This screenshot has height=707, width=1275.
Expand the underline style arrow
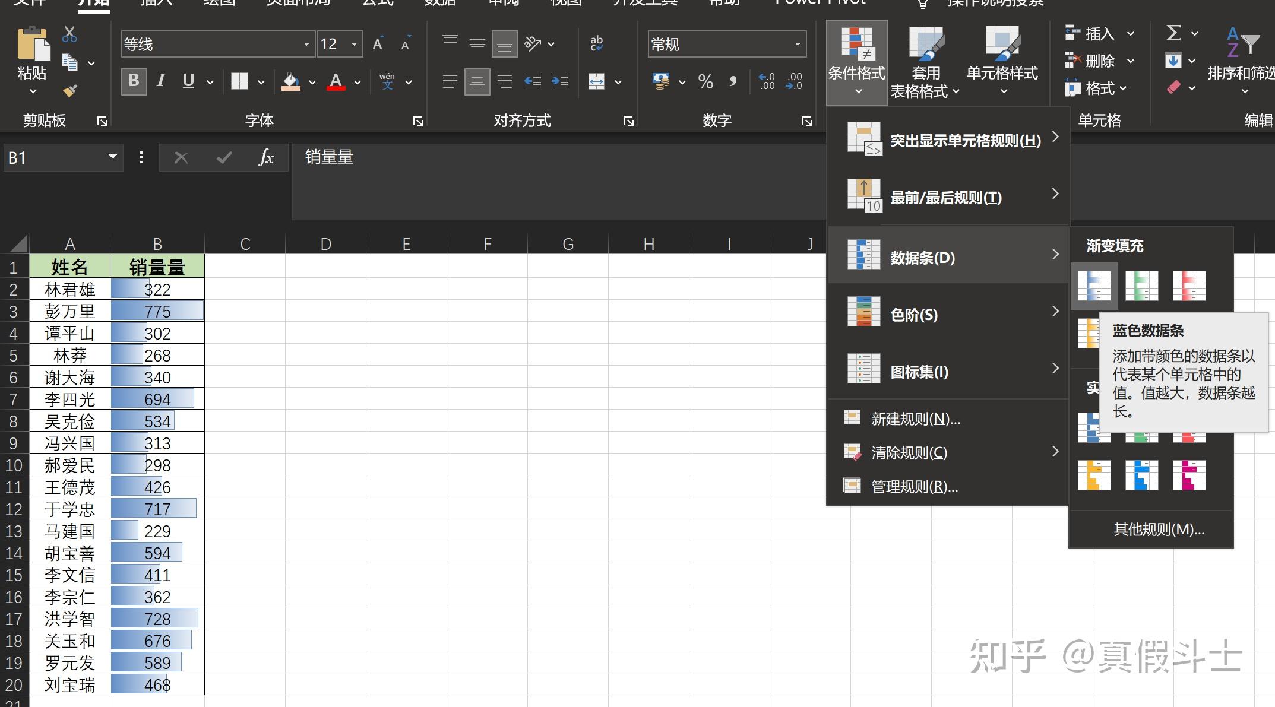[210, 82]
